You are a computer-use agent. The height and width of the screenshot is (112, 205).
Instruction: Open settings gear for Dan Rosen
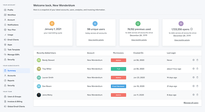pos(194,86)
